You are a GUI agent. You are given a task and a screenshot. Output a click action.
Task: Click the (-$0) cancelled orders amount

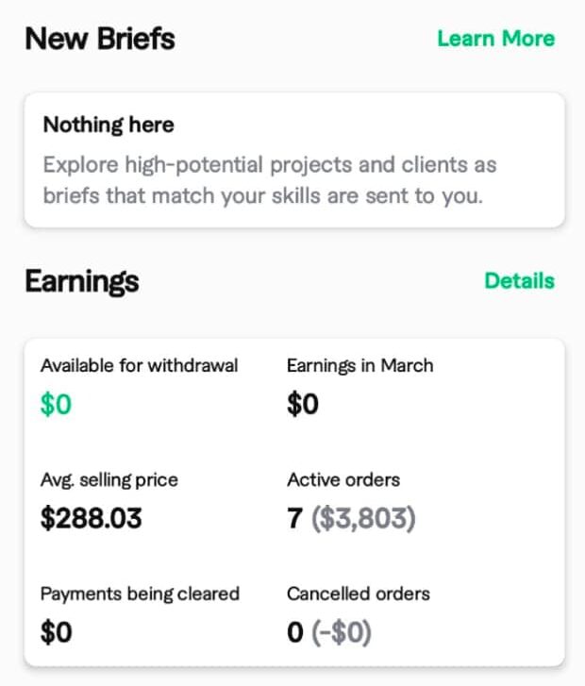tap(342, 632)
